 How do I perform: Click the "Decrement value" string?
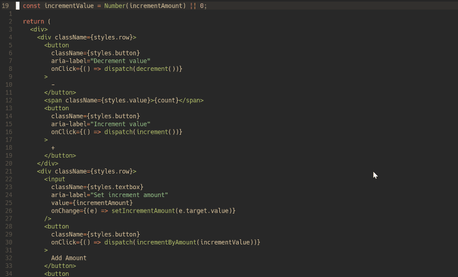click(120, 61)
